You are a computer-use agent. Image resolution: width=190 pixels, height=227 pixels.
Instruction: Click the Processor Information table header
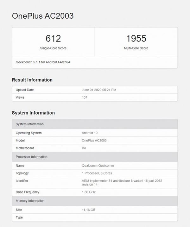(x=32, y=157)
